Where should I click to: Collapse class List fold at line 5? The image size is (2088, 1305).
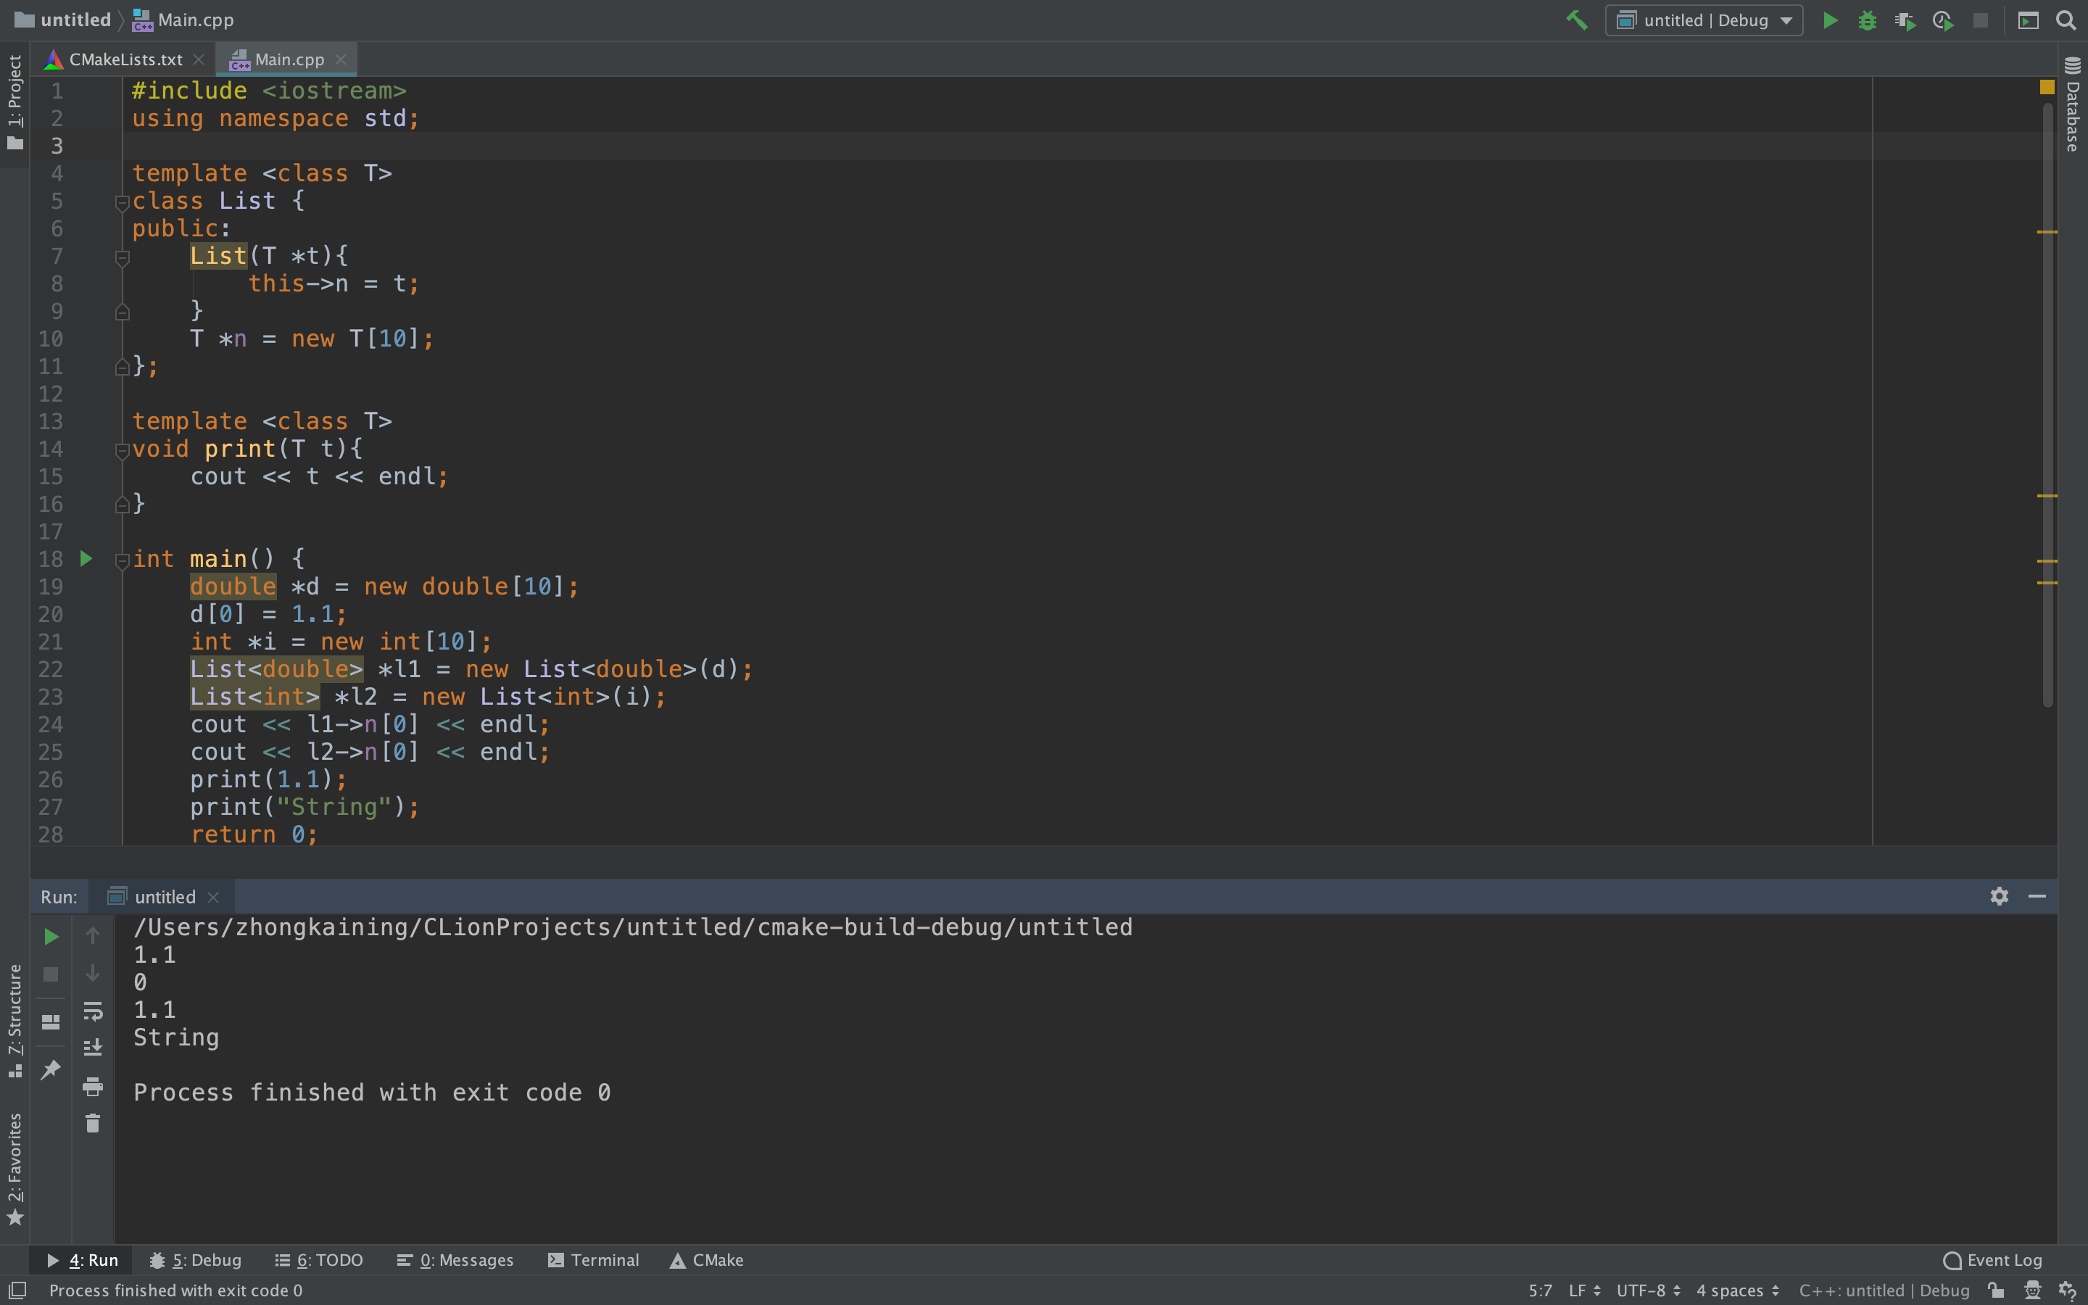click(123, 203)
